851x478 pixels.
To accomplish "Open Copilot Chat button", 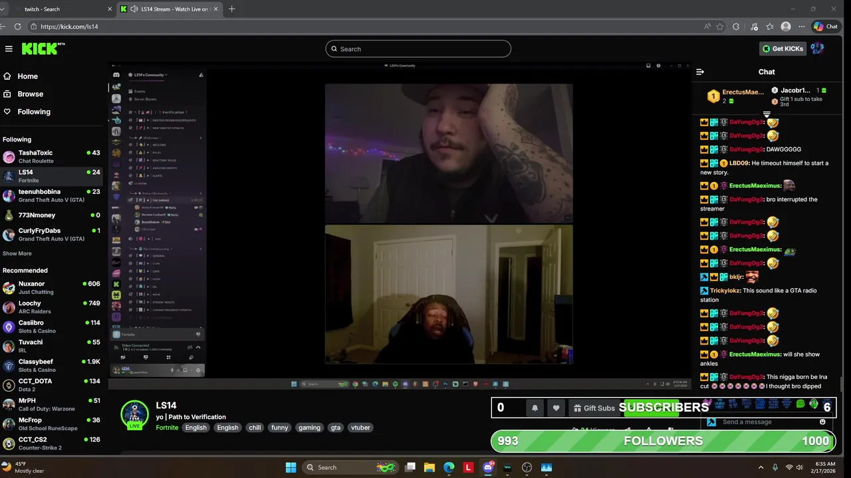I will click(x=826, y=27).
